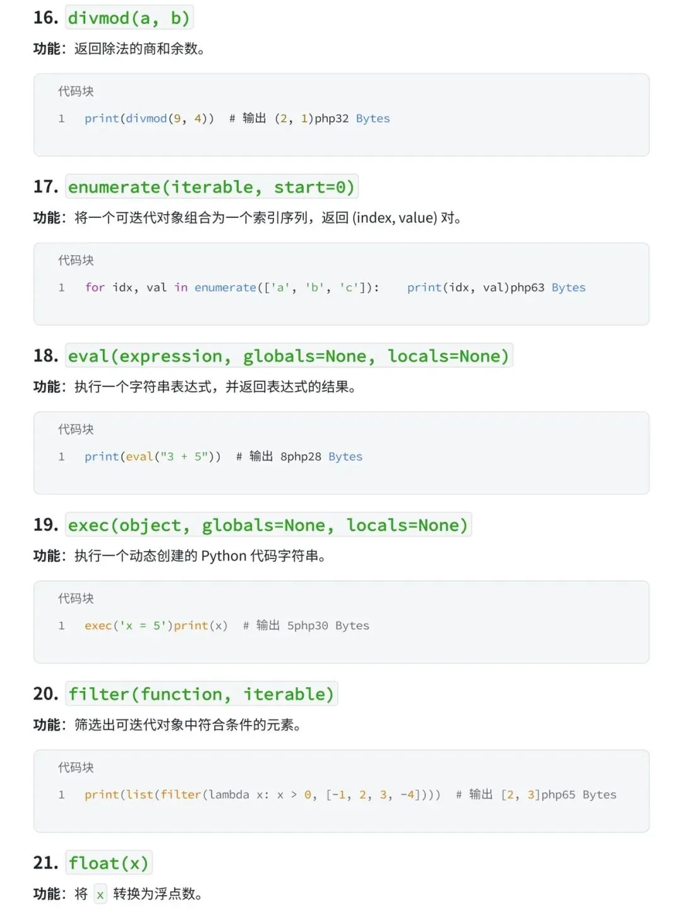This screenshot has width=682, height=909.
Task: Click the inline x code in float description
Action: click(100, 894)
